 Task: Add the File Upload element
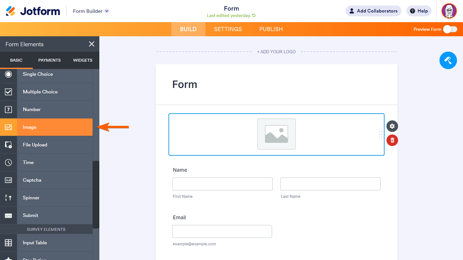click(46, 145)
